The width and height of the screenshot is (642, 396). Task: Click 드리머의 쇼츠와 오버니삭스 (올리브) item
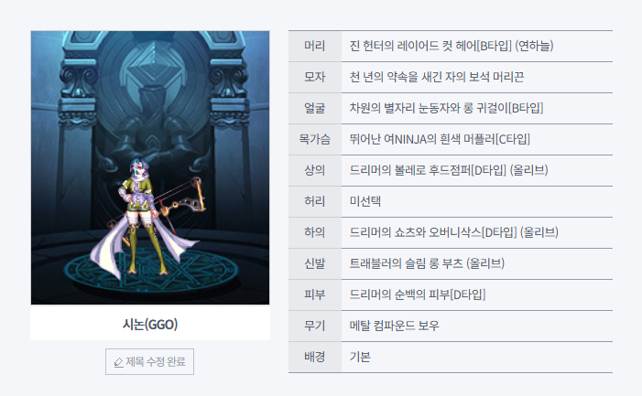coord(453,232)
